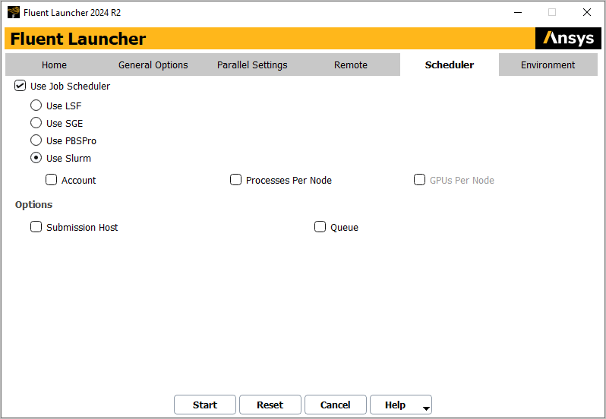The image size is (606, 419).
Task: Click the Reset button
Action: click(x=270, y=405)
